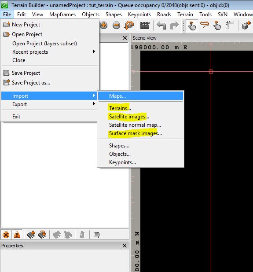Open the File menu

click(x=7, y=15)
